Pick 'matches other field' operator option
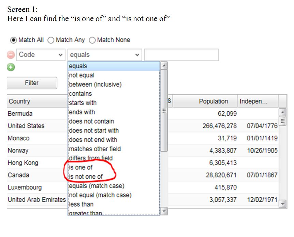Viewport: 294px width, 237px height. [x=95, y=149]
